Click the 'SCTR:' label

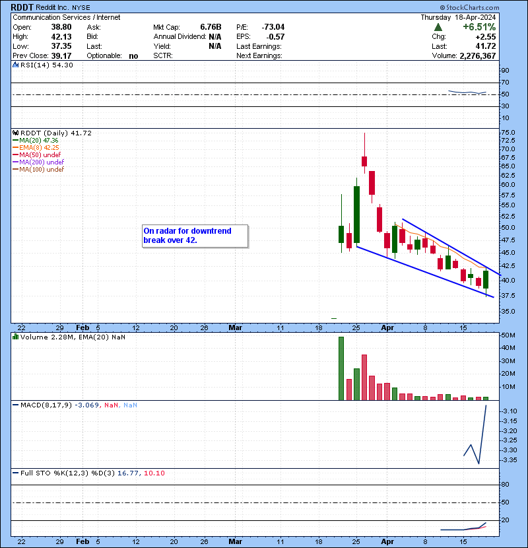tap(163, 56)
